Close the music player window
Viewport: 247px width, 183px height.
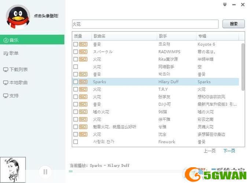243,4
